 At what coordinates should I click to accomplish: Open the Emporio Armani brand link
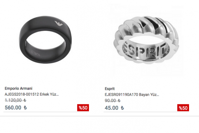point(19,88)
